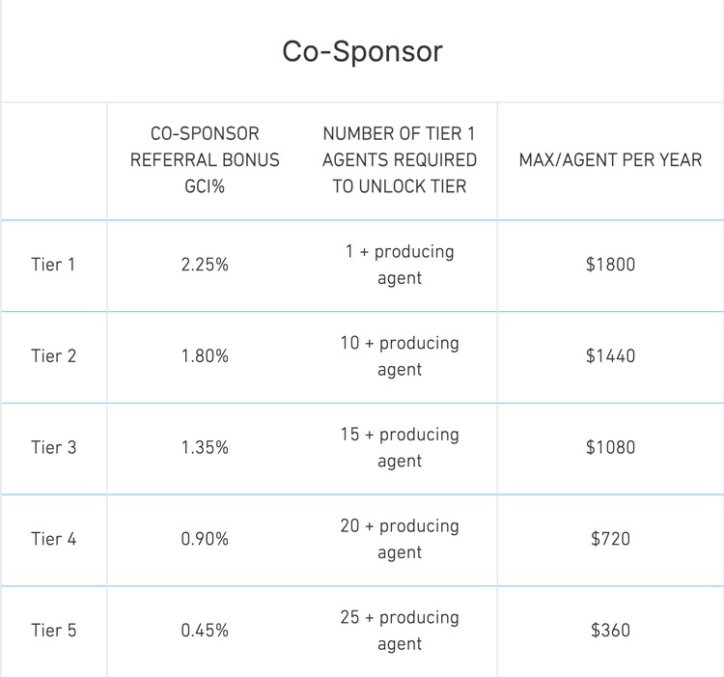Select the Co-Sponsor Referral Bonus GCI% header
Screen dimensions: 724x677
point(205,159)
